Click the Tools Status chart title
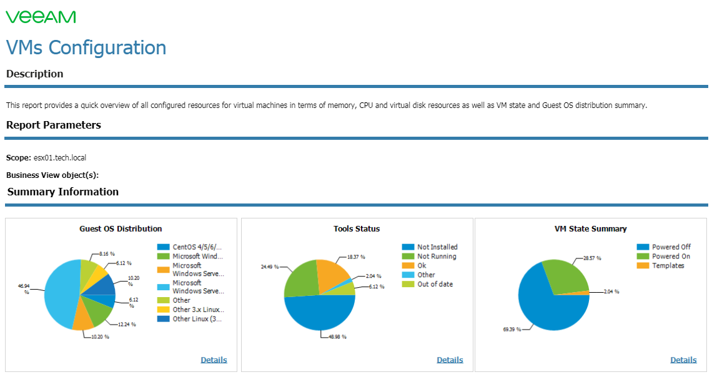Viewport: 712px width, 377px height. (x=357, y=228)
